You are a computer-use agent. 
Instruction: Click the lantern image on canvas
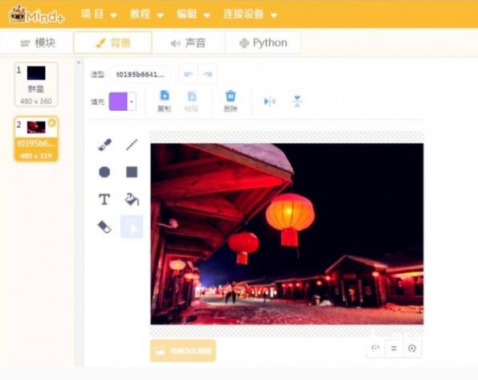(287, 234)
